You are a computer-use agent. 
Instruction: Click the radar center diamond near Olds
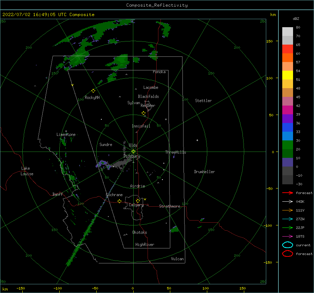click(x=133, y=152)
